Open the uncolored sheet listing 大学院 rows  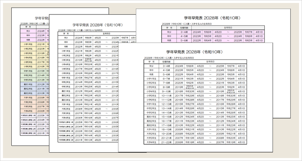83,83
